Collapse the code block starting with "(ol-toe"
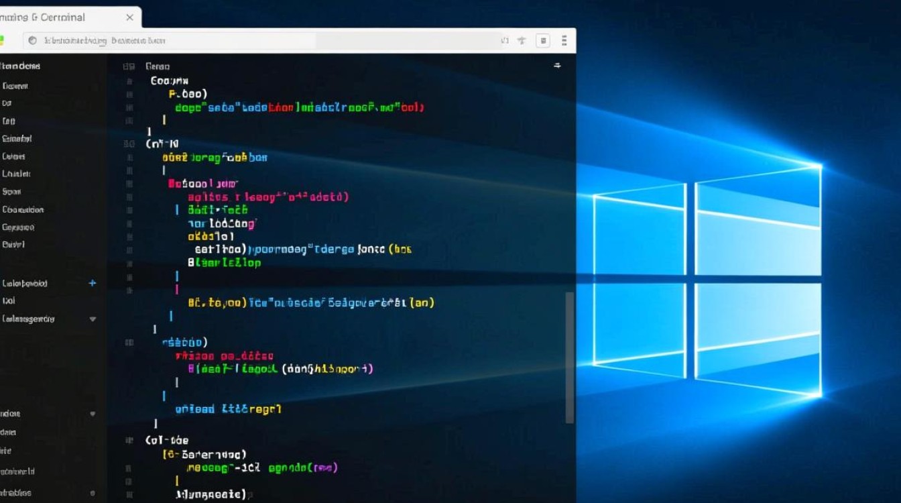 [x=129, y=441]
